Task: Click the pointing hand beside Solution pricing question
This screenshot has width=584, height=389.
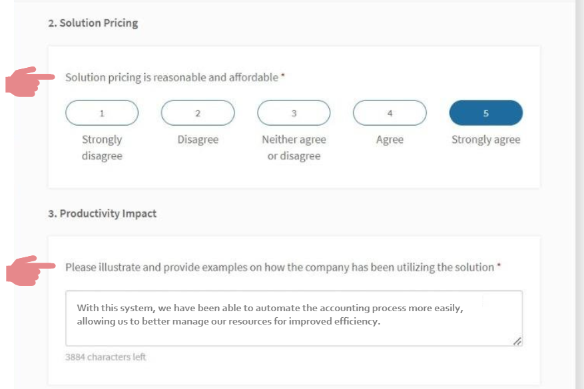Action: click(30, 82)
